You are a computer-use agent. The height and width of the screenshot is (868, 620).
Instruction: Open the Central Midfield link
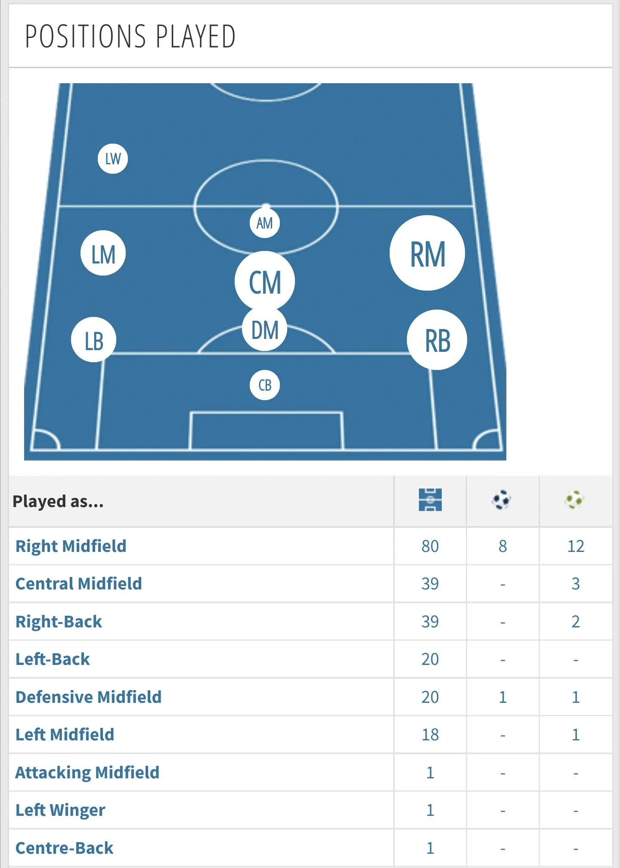79,584
